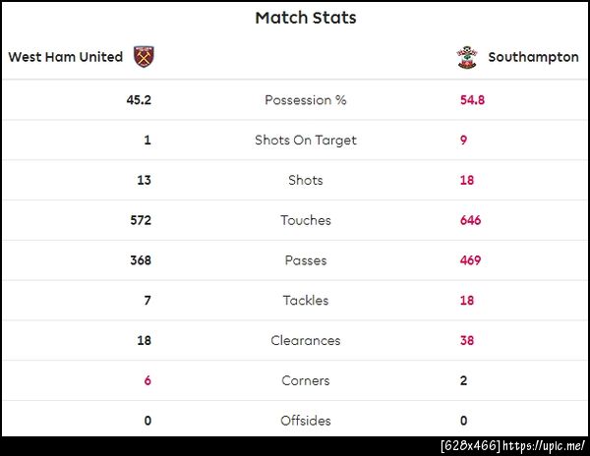The height and width of the screenshot is (456, 590).
Task: Click West Ham's 6 corners value
Action: [x=147, y=381]
